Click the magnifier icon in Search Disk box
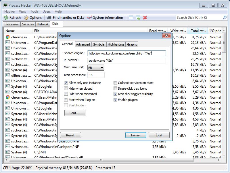Viewport: 230px width, 173px height. 225,18
